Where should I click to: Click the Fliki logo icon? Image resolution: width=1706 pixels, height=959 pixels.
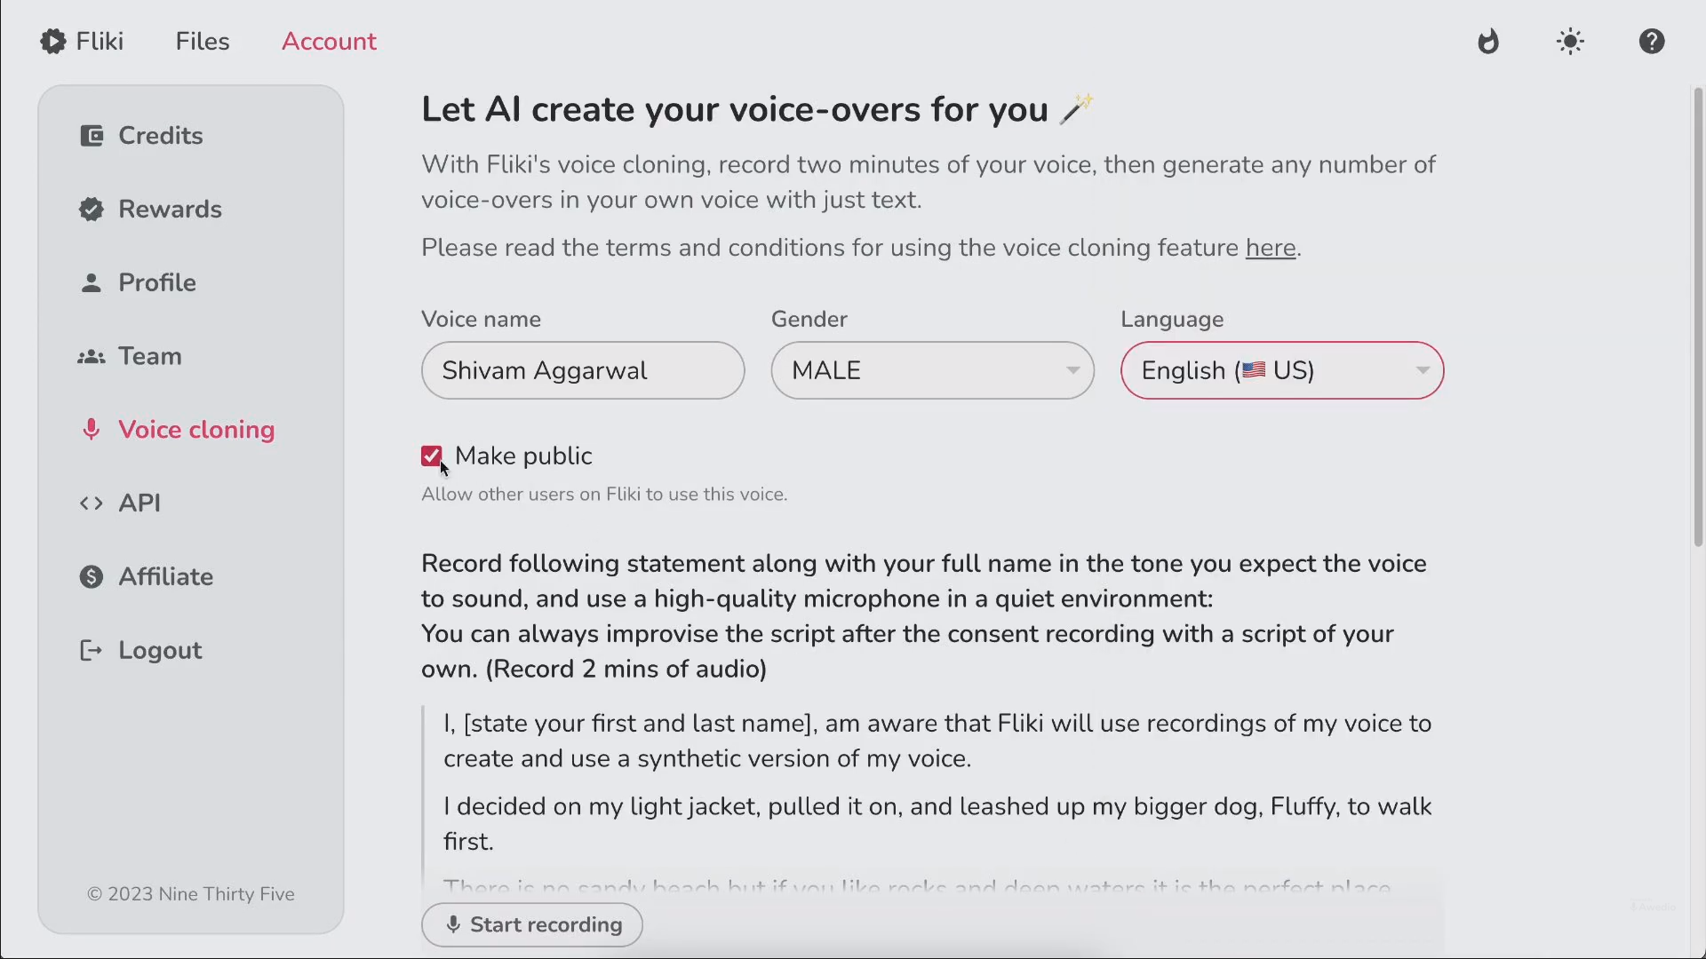tap(52, 41)
